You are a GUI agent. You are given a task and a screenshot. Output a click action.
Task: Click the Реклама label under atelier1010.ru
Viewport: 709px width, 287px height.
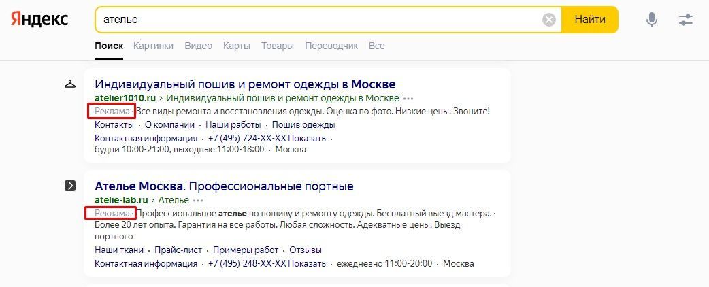[112, 111]
